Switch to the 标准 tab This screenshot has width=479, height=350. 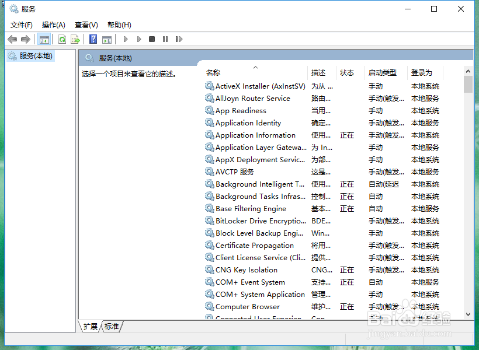click(x=111, y=327)
